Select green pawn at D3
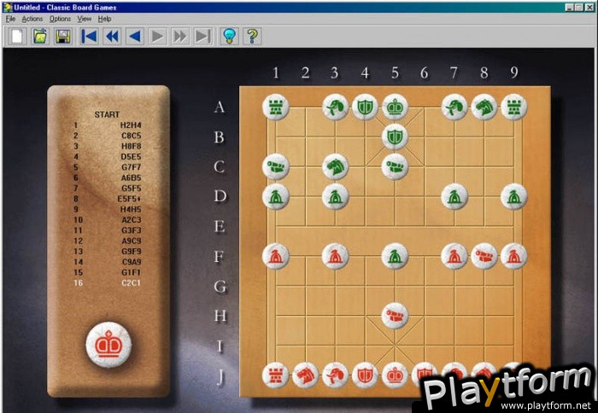The image size is (598, 413). coord(335,196)
